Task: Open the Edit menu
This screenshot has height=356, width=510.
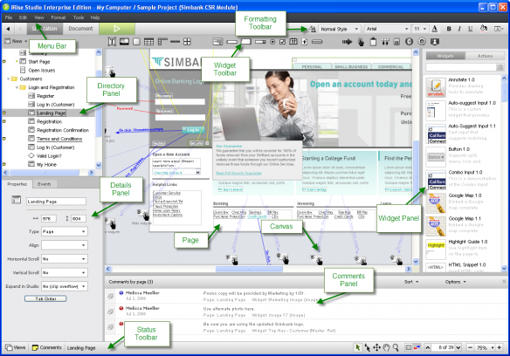Action: pos(23,17)
